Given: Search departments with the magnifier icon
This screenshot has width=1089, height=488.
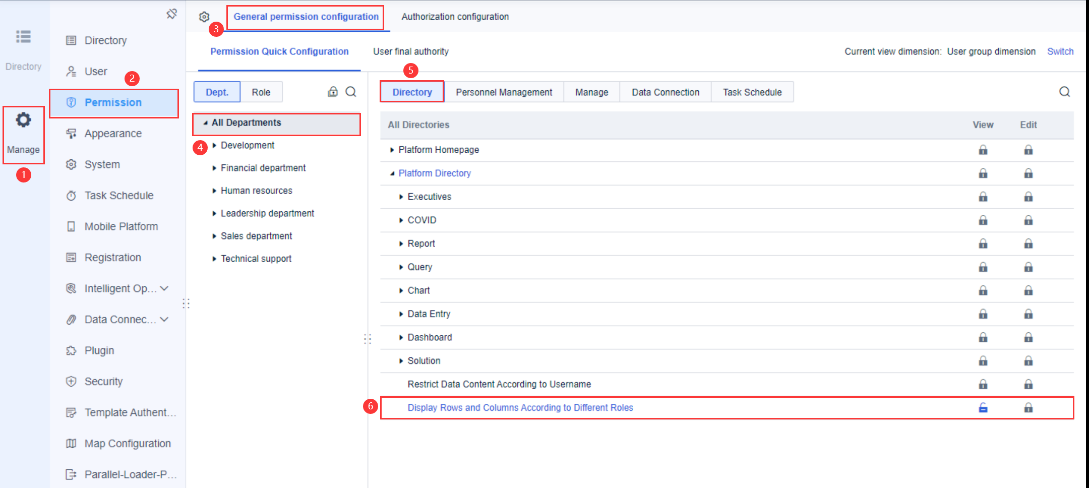Looking at the screenshot, I should (351, 92).
